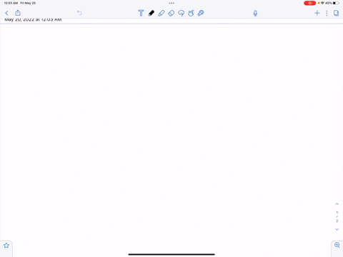Image resolution: width=343 pixels, height=257 pixels.
Task: Tap the multitasking three dots at top
Action: [x=171, y=3]
